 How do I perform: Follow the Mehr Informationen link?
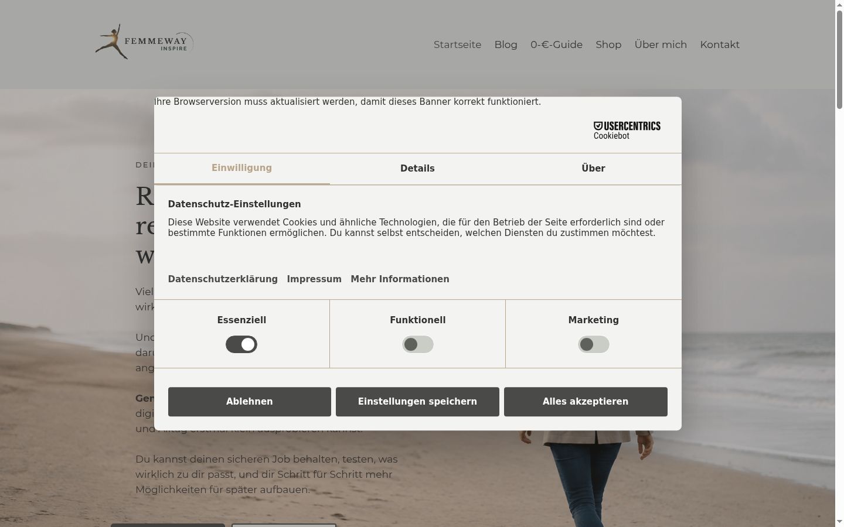[x=400, y=279]
